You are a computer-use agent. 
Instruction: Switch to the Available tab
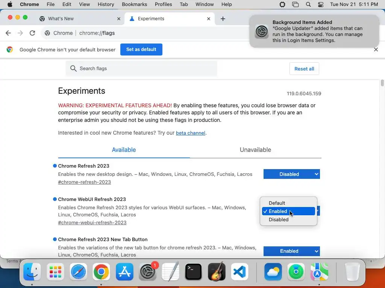tap(124, 150)
